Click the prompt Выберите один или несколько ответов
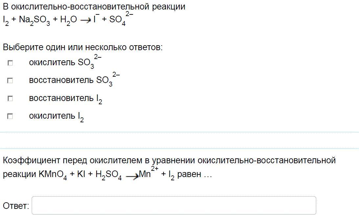This screenshot has height=219, width=359. coord(83,47)
